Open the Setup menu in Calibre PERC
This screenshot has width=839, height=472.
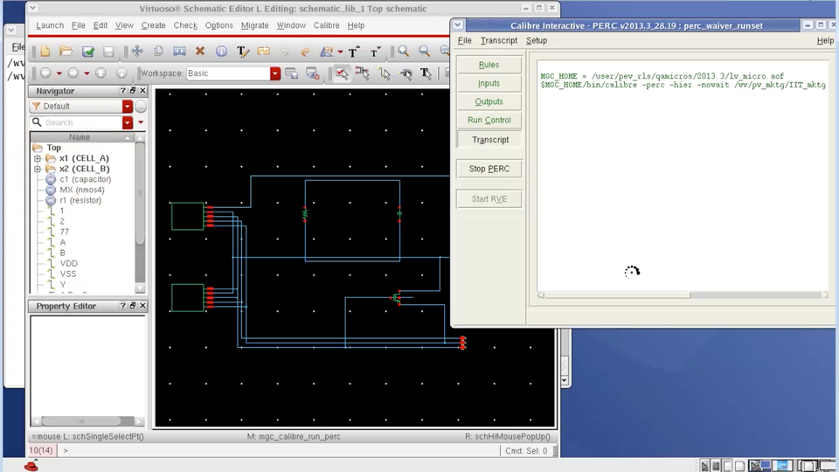[x=536, y=41]
